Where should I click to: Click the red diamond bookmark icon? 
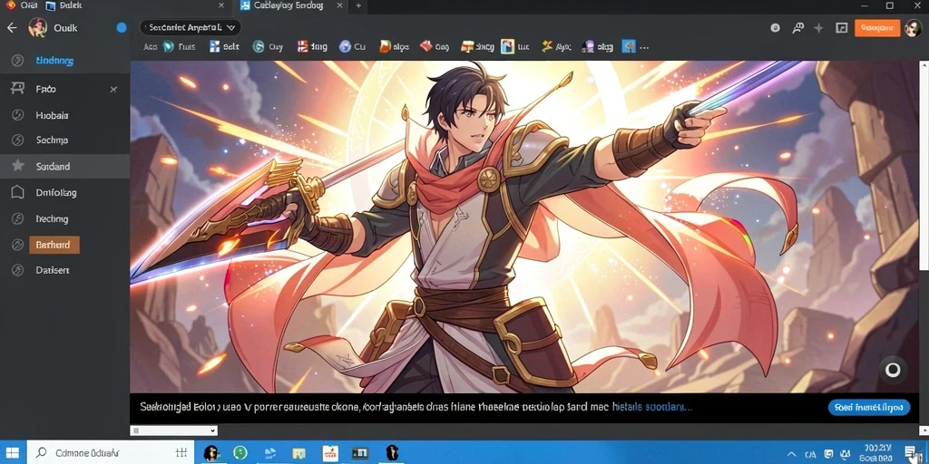point(425,47)
